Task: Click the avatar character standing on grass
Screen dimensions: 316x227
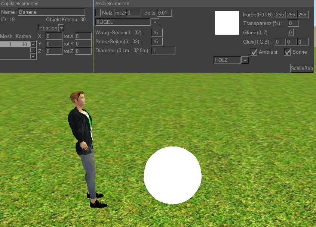Action: click(84, 145)
